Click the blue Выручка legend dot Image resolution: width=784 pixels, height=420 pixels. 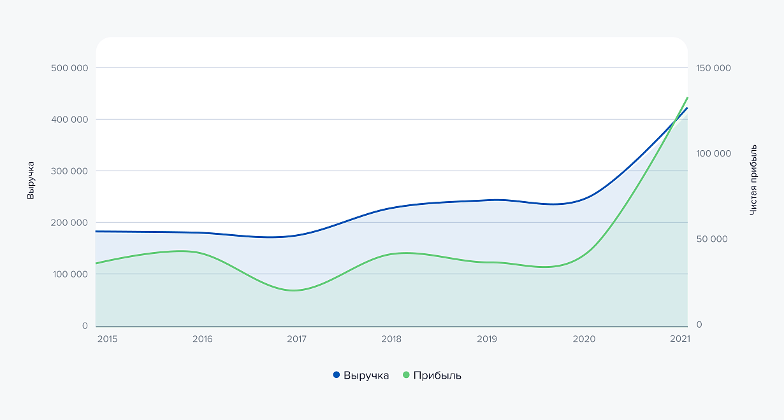(x=337, y=375)
